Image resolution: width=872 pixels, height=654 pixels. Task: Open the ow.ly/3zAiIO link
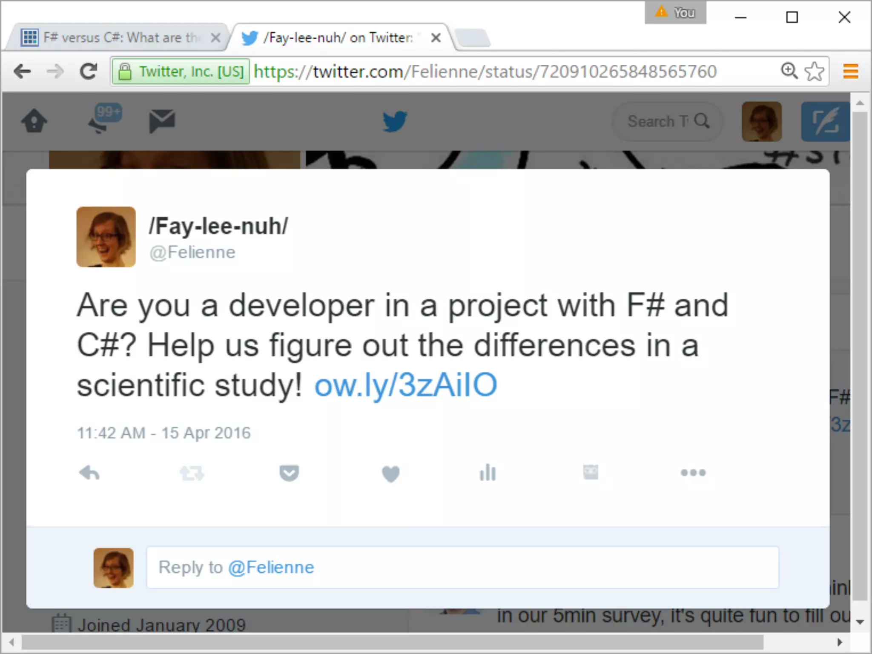coord(405,385)
